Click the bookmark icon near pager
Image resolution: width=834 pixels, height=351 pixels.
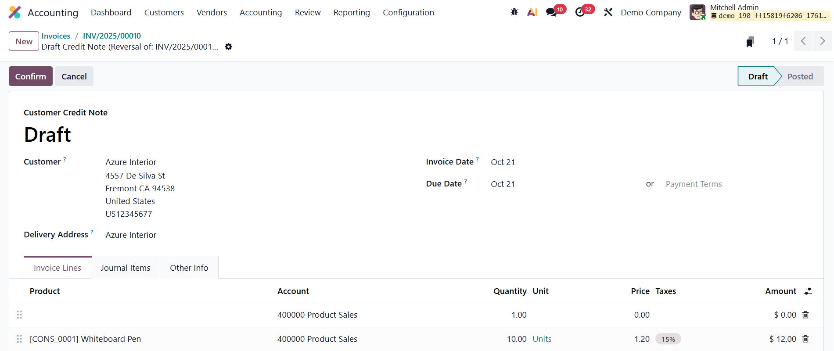750,42
